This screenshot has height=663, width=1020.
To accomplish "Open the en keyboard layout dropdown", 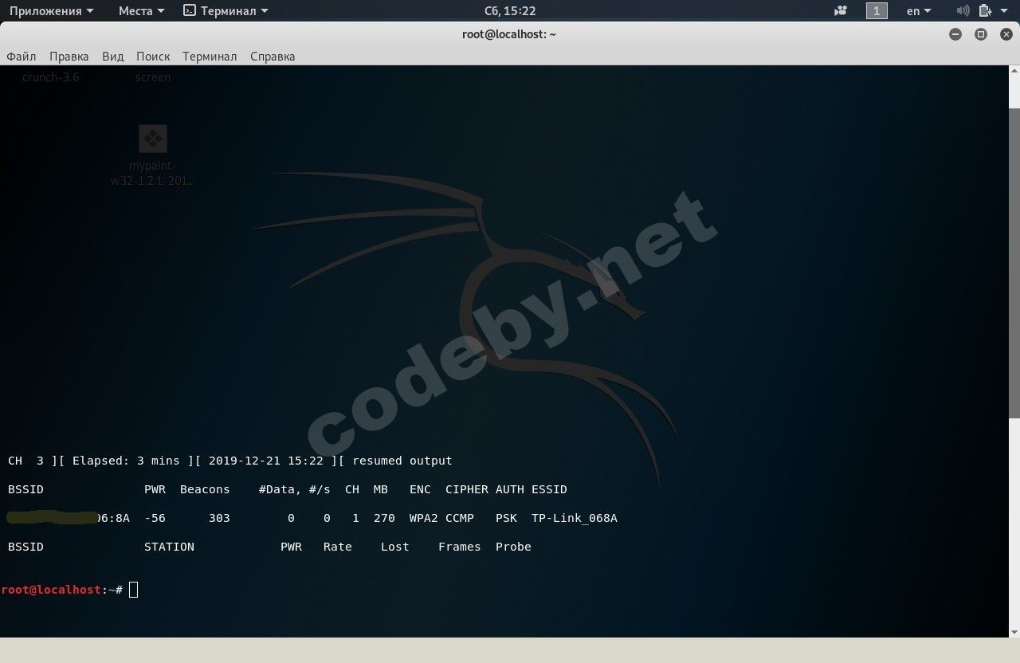I will (x=919, y=10).
